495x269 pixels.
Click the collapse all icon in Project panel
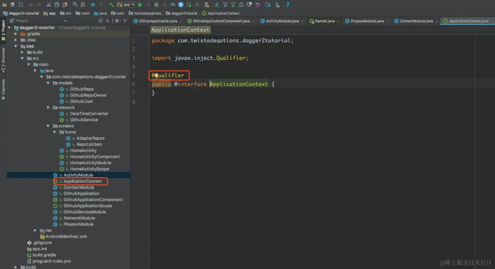(107, 21)
